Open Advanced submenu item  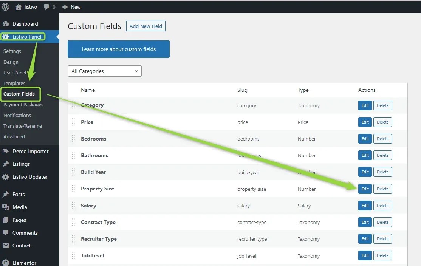[14, 136]
